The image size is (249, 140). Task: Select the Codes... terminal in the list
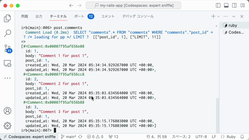[x=234, y=32]
